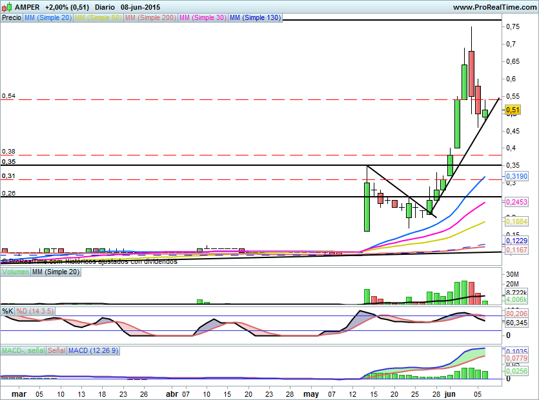Click the yellow 0,51 current price tag

tap(513, 110)
